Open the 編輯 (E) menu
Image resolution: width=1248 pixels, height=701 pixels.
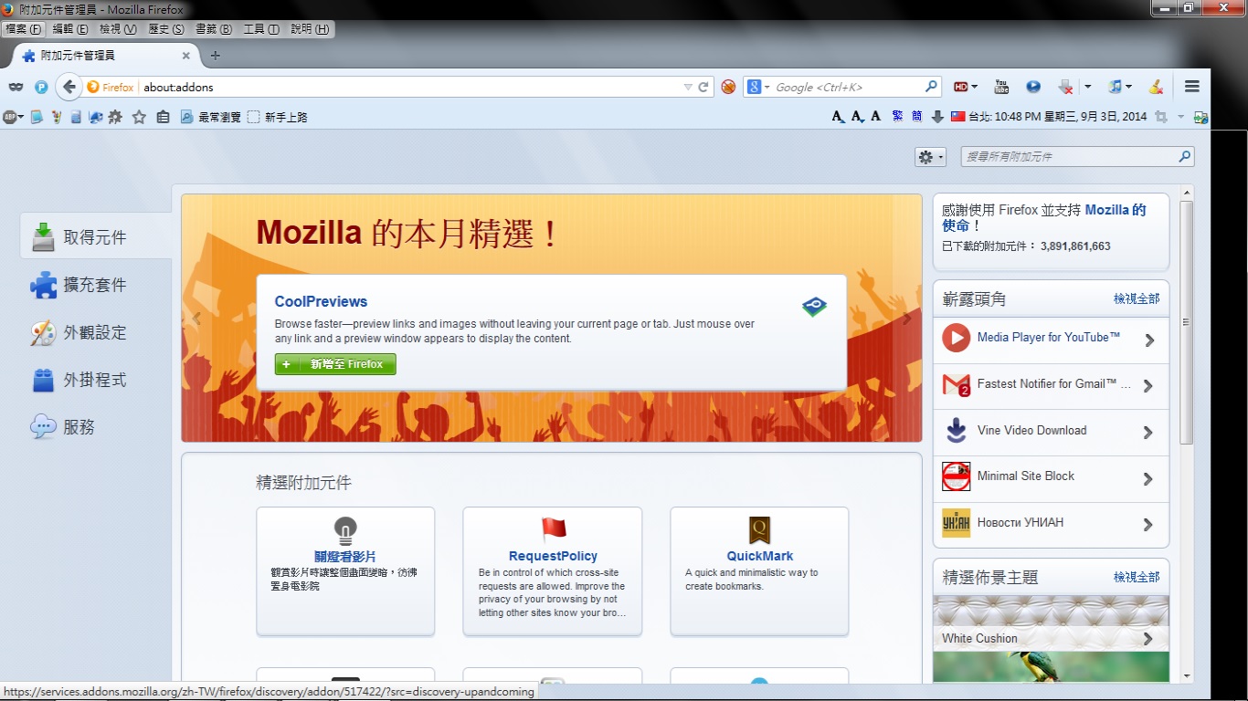(70, 29)
